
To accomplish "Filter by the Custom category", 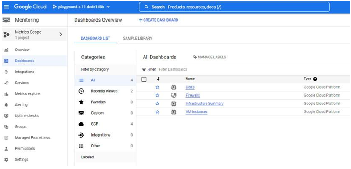I will 105,113.
